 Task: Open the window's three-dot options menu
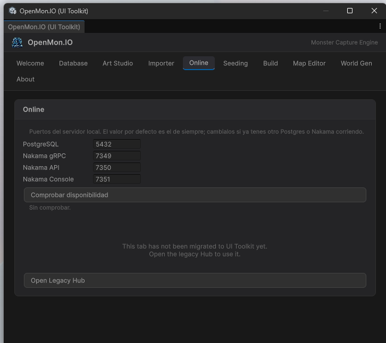pos(380,26)
